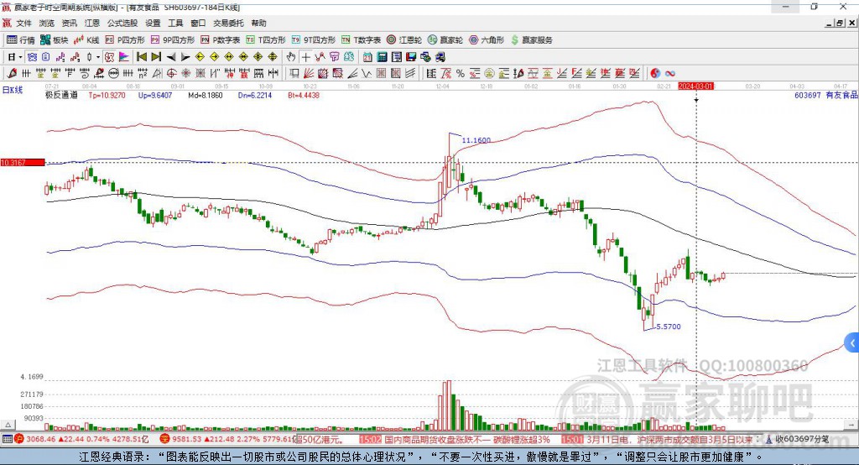859x465 pixels.
Task: Open the 工具 menu
Action: coord(175,23)
